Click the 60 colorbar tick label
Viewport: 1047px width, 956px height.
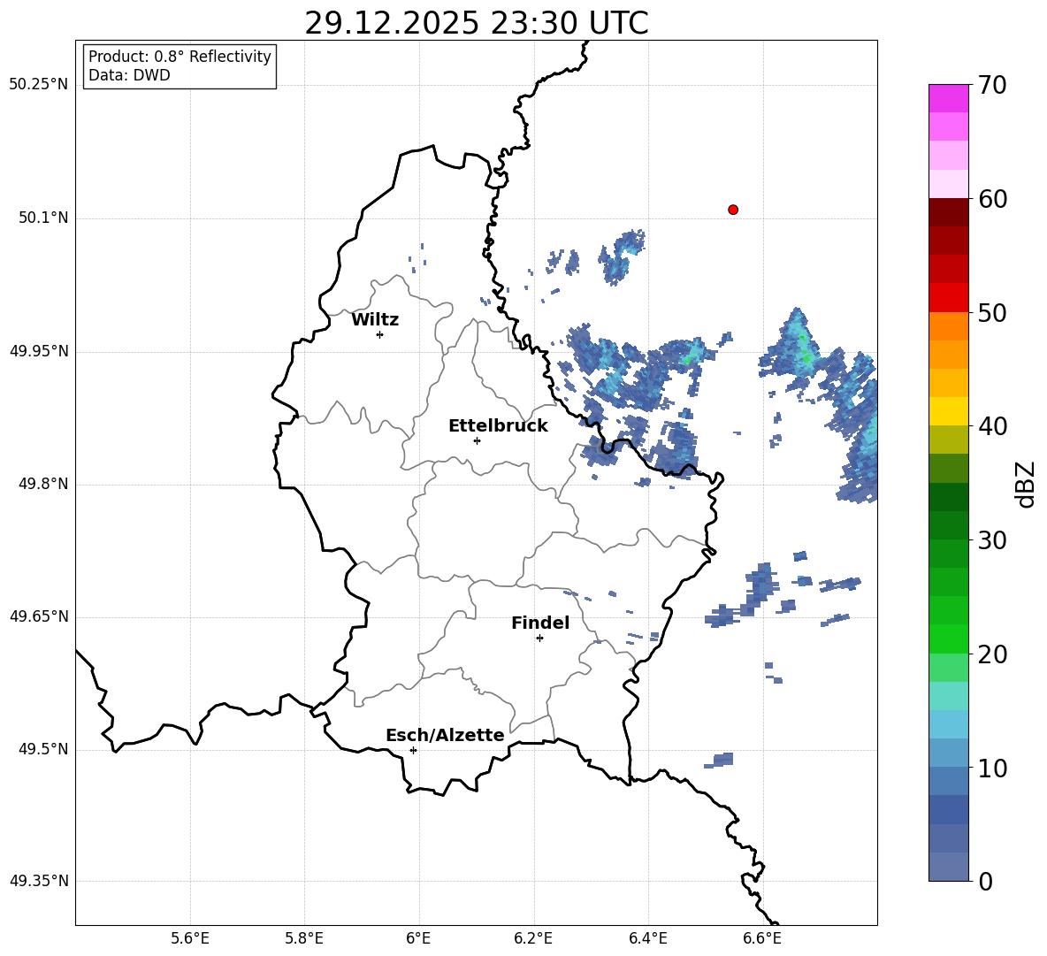pos(991,199)
